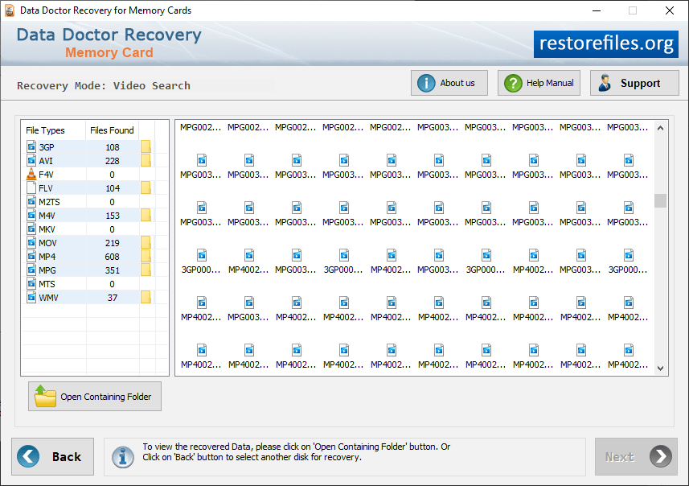
Task: Click the yellow folder icon in FLV row
Action: [x=146, y=187]
